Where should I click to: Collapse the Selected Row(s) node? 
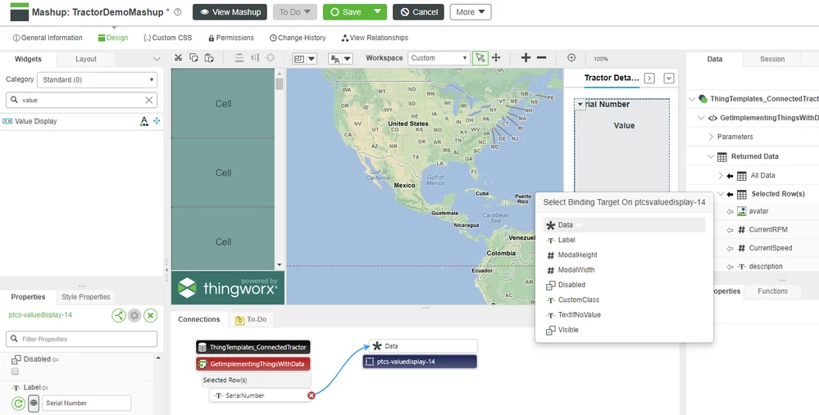(721, 194)
